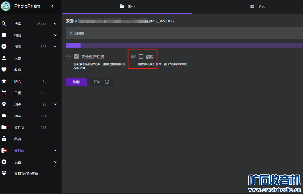Open the 文件夹 menu item
Viewport: 303px width, 194px height.
(x=31, y=127)
